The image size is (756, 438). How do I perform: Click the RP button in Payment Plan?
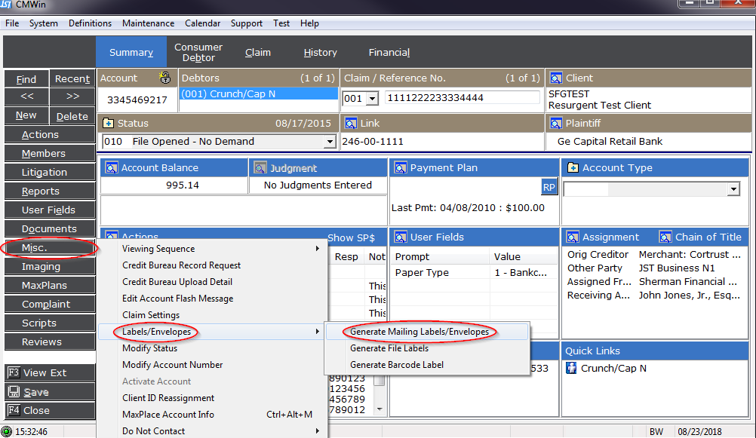[x=549, y=188]
